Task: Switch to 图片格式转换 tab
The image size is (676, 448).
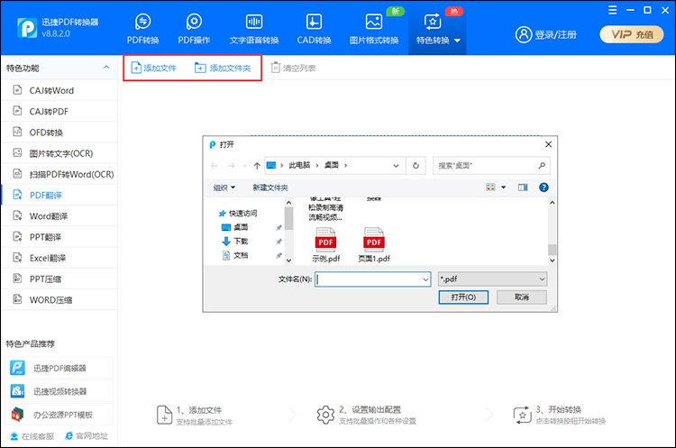Action: (x=374, y=29)
